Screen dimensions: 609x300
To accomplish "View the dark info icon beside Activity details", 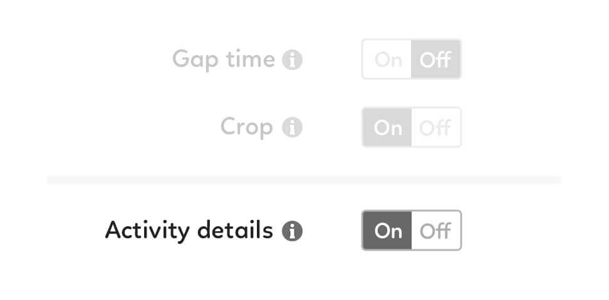I will click(x=292, y=231).
